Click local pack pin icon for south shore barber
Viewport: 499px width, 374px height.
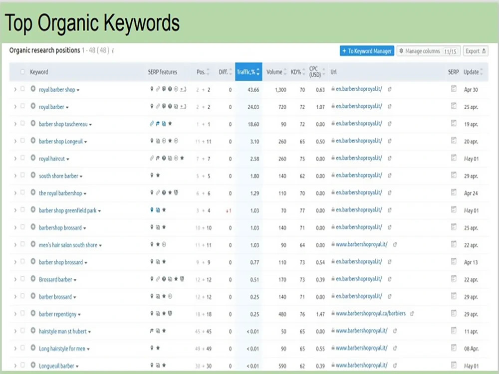pos(152,175)
